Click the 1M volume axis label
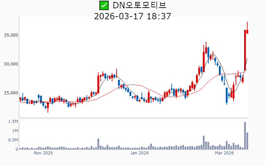This screenshot has height=166, width=265. click(15, 131)
